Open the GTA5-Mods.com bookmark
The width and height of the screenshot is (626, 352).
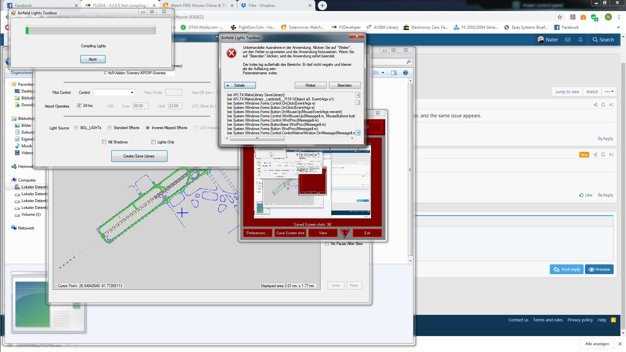tap(202, 27)
